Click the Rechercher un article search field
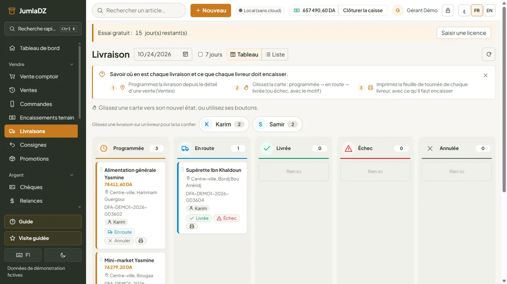 click(x=139, y=10)
